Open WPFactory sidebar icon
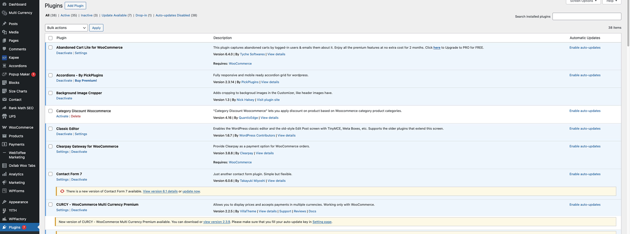 (4, 219)
